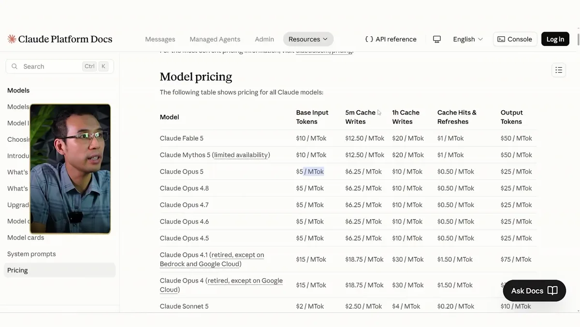580x327 pixels.
Task: Open the Console button
Action: click(515, 39)
